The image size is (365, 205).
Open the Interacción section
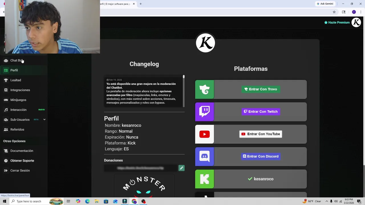24,110
